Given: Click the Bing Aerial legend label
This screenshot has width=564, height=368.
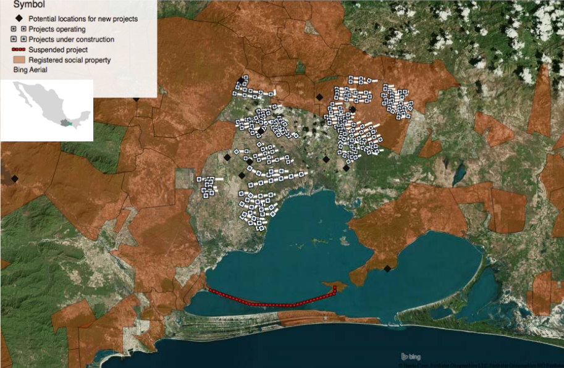Looking at the screenshot, I should point(30,70).
